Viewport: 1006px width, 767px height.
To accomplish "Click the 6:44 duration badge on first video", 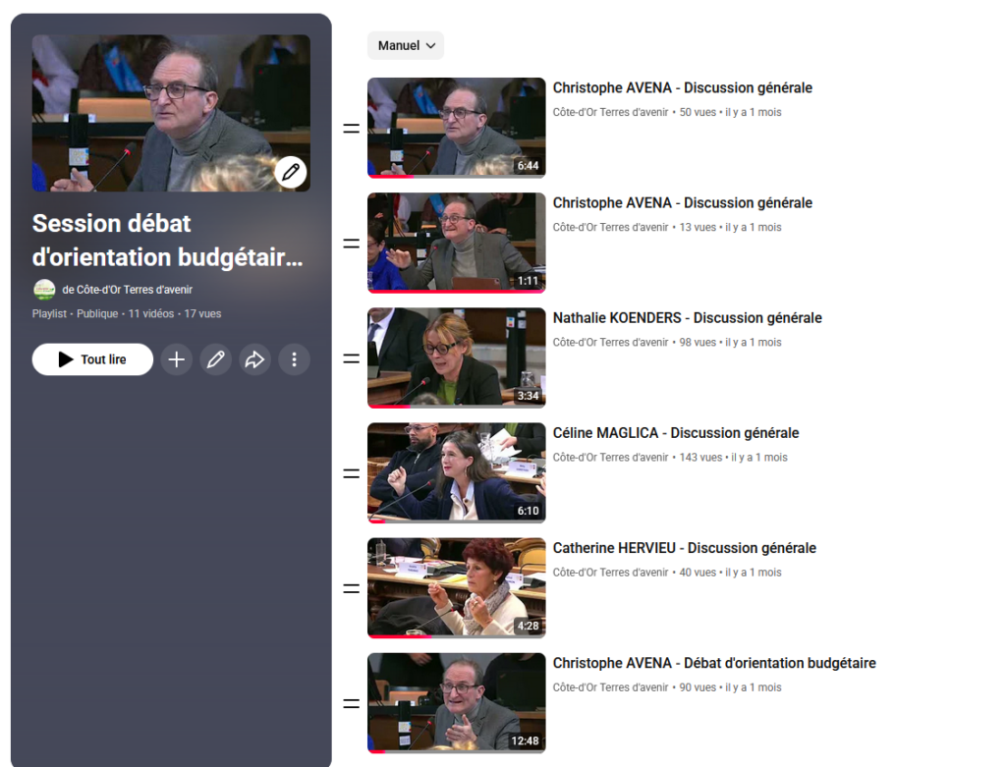I will click(528, 167).
